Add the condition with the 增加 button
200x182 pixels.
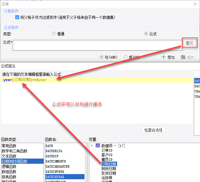pos(168,57)
